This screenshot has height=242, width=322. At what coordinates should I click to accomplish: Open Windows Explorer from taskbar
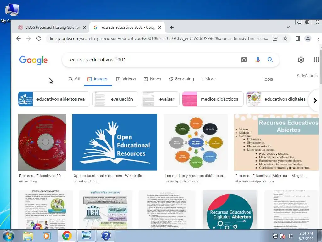[x=28, y=236]
